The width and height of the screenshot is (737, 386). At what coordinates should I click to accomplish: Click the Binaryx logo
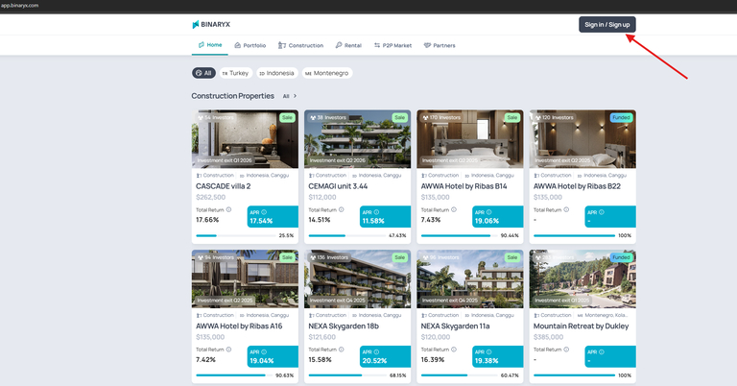coord(211,24)
